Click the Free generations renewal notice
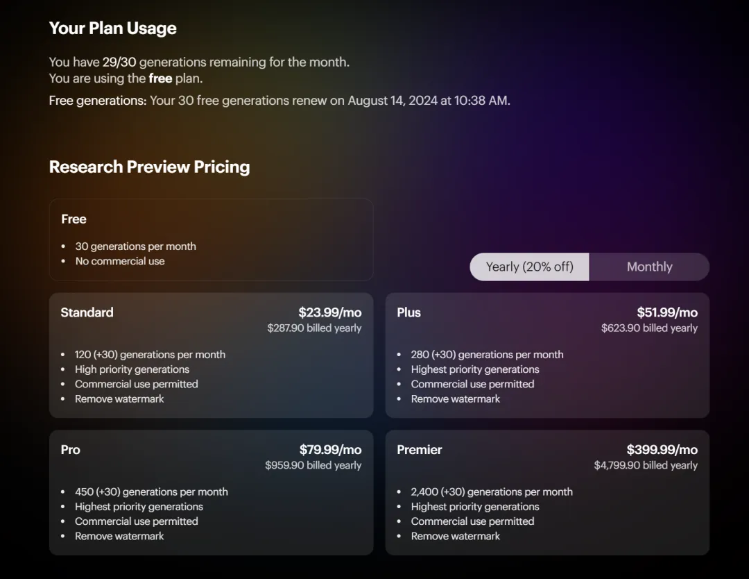 (x=279, y=101)
